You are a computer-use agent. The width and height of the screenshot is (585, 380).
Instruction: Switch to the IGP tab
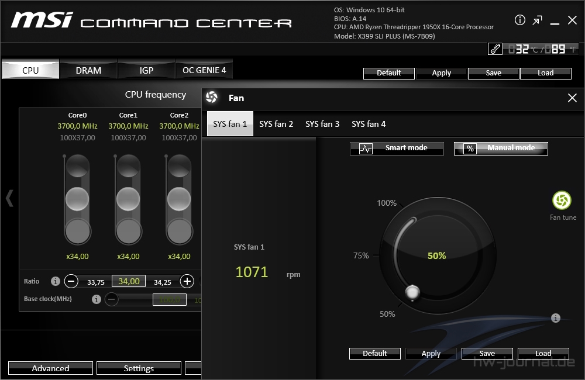[146, 70]
